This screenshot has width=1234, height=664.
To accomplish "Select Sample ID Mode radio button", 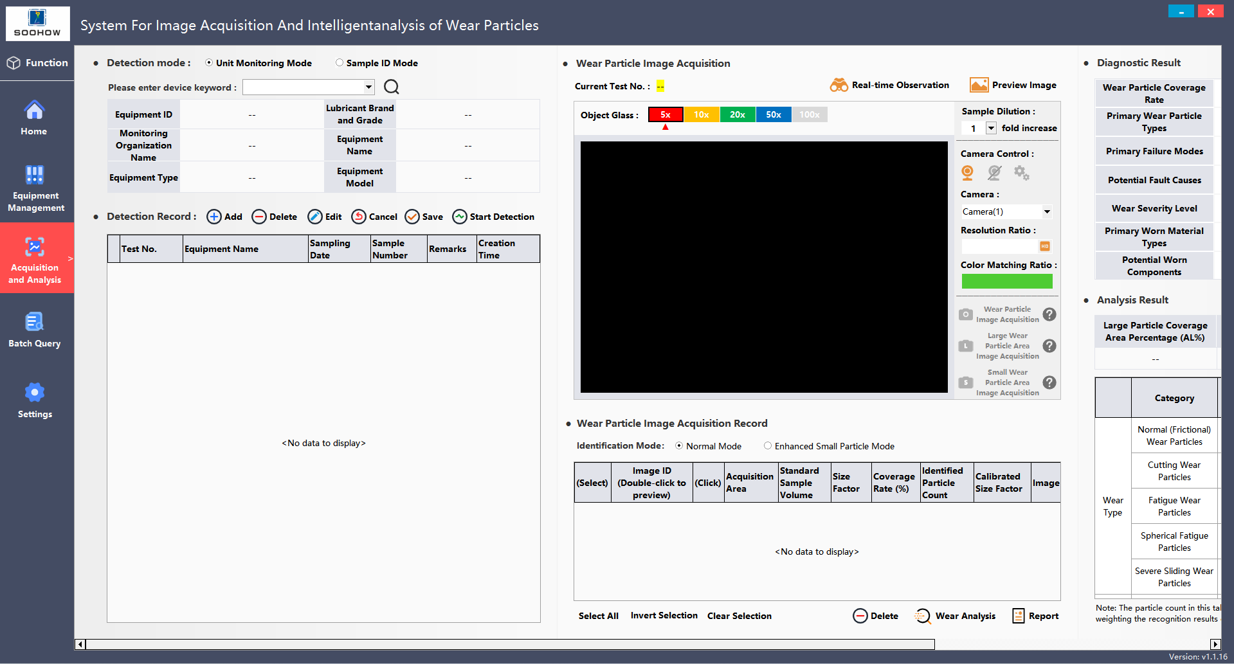I will (x=340, y=63).
